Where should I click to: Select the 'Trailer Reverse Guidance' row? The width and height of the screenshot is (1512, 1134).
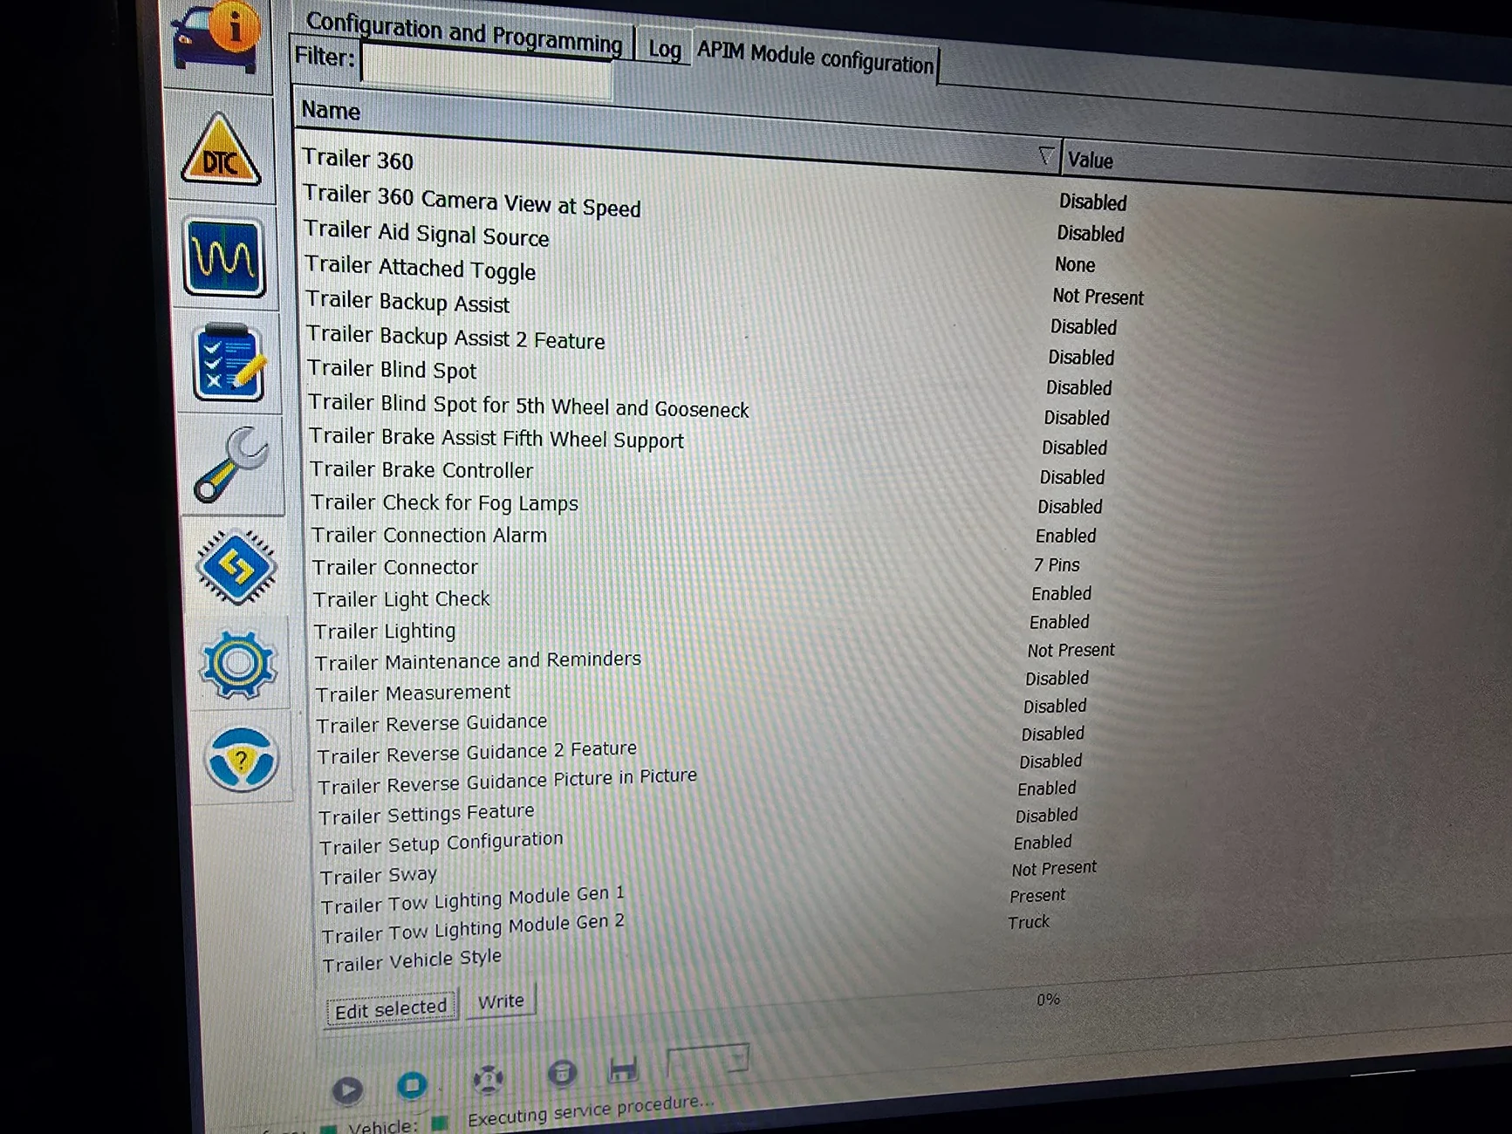tap(432, 724)
